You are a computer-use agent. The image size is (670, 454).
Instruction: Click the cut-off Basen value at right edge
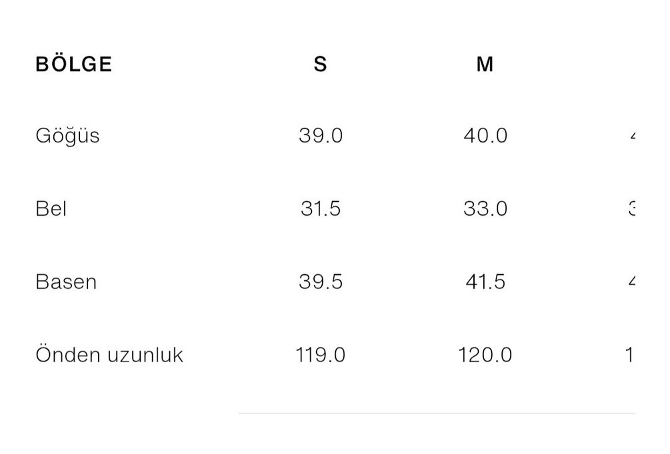(x=631, y=282)
